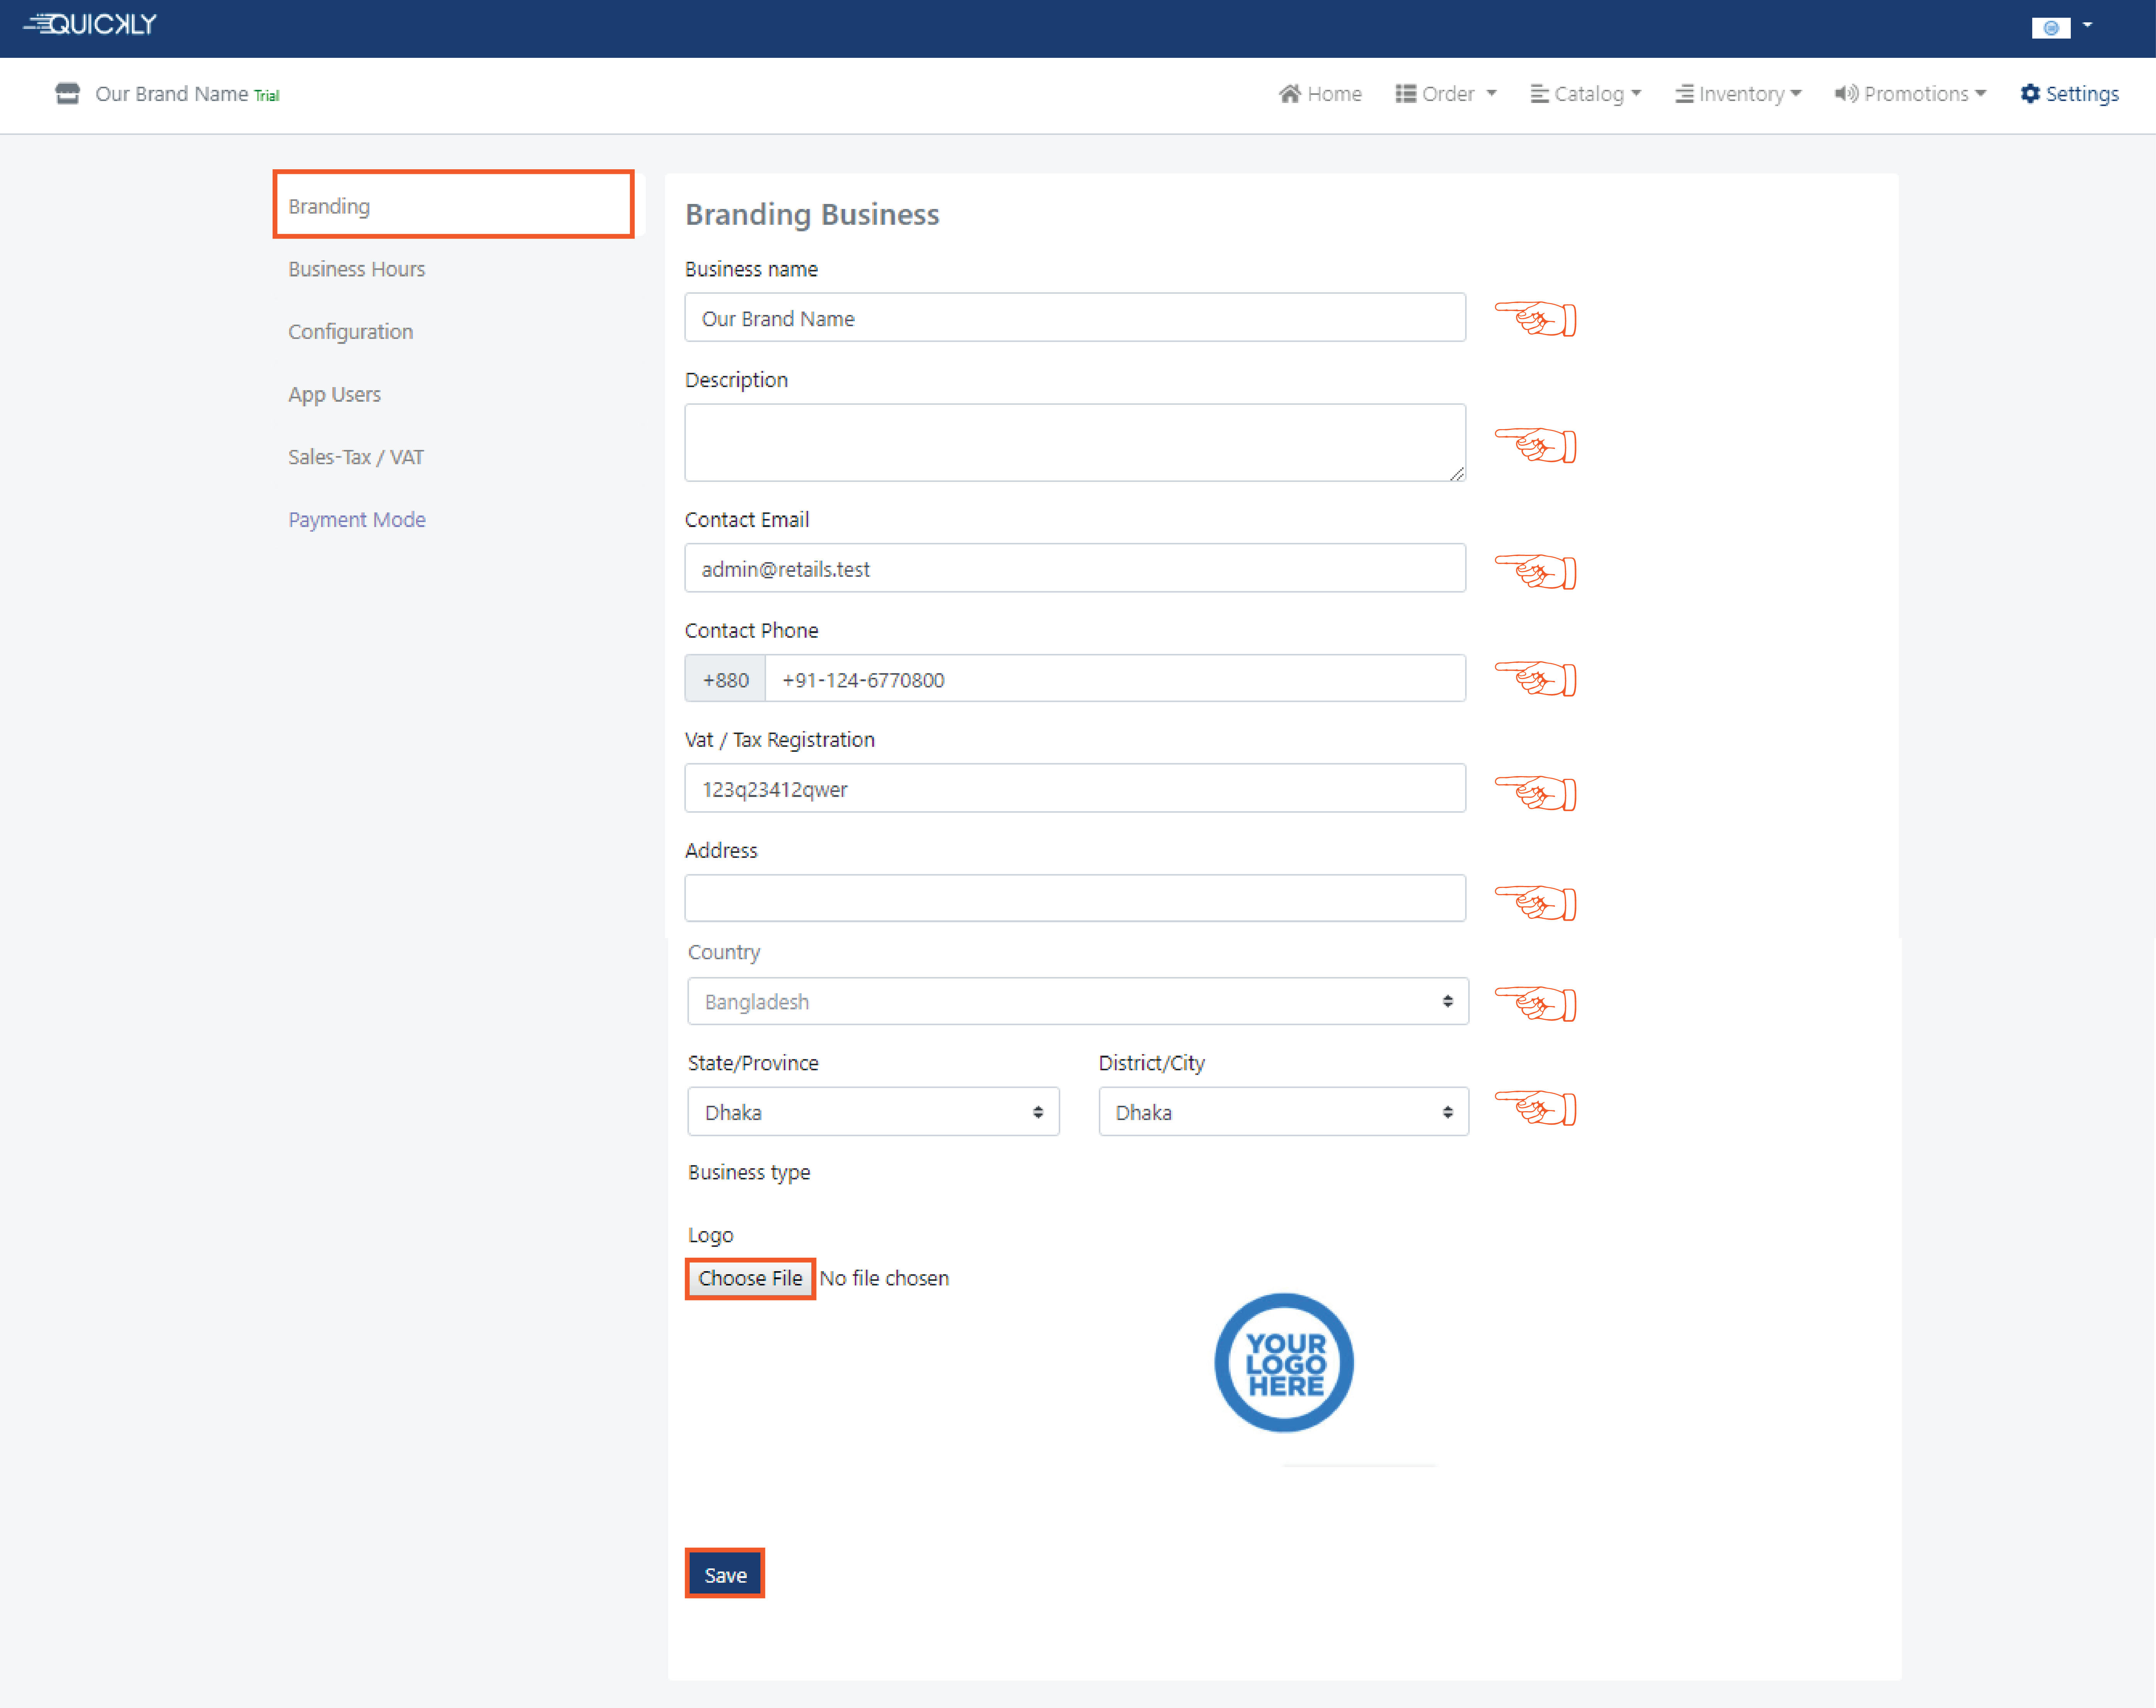Click the store icon beside Our Brand Name
2156x1708 pixels.
tap(67, 94)
